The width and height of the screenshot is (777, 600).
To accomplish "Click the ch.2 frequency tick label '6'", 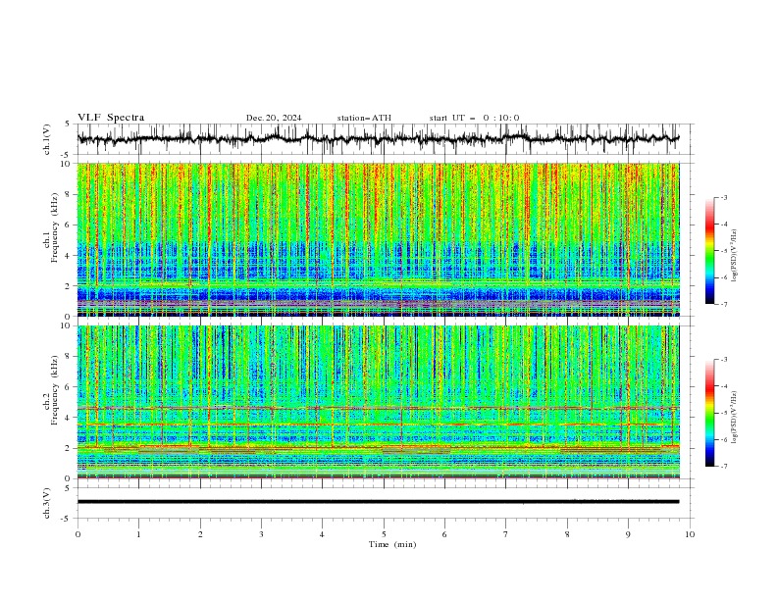I will (x=68, y=387).
